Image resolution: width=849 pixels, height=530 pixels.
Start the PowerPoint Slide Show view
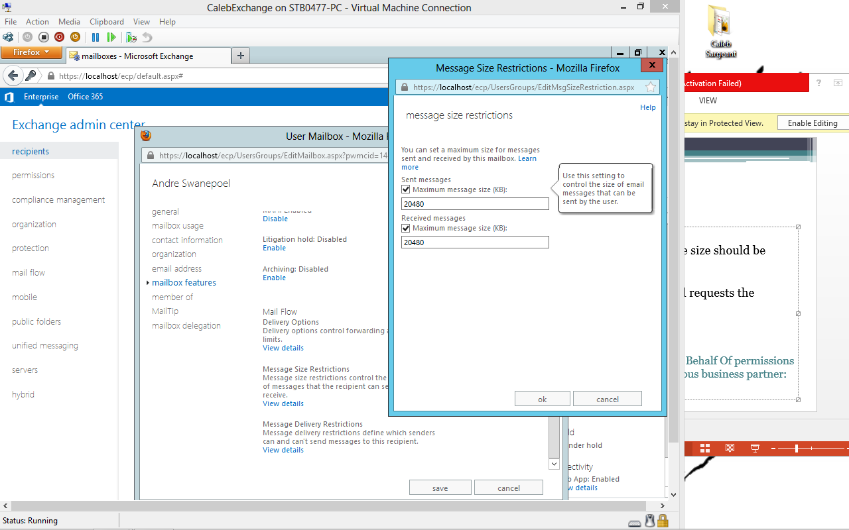755,449
